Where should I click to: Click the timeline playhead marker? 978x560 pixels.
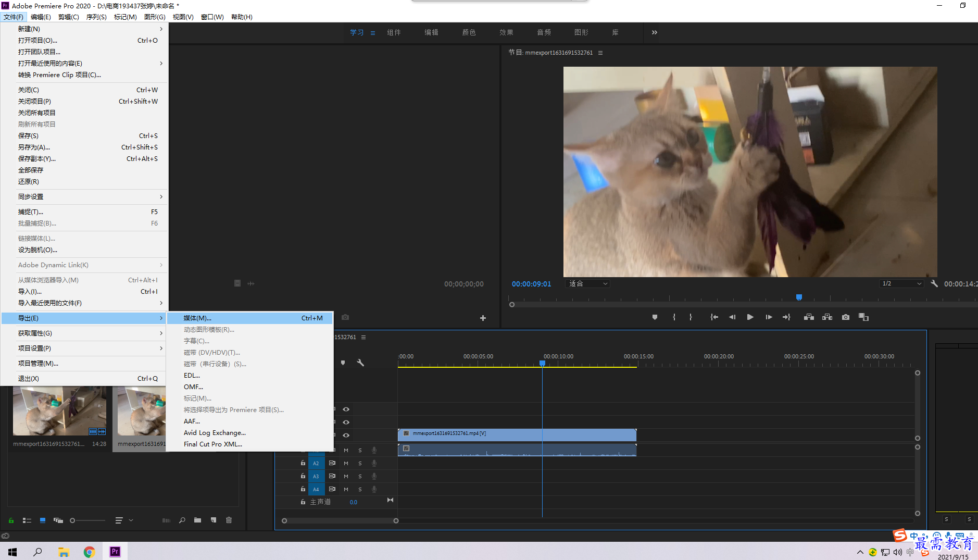(542, 363)
